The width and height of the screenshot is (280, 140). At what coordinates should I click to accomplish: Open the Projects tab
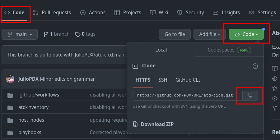pyautogui.click(x=128, y=13)
